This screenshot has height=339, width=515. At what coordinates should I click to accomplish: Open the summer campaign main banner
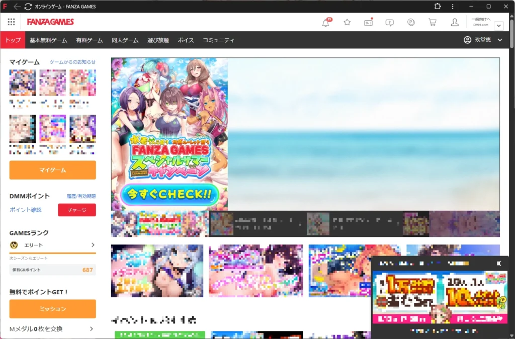pos(305,134)
